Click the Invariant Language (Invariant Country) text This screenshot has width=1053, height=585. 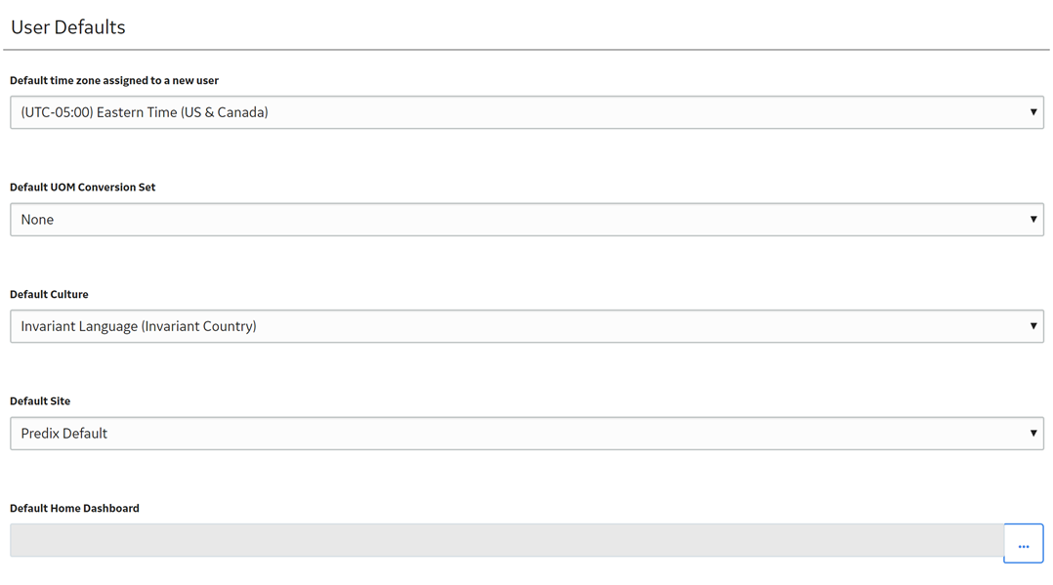click(x=139, y=326)
